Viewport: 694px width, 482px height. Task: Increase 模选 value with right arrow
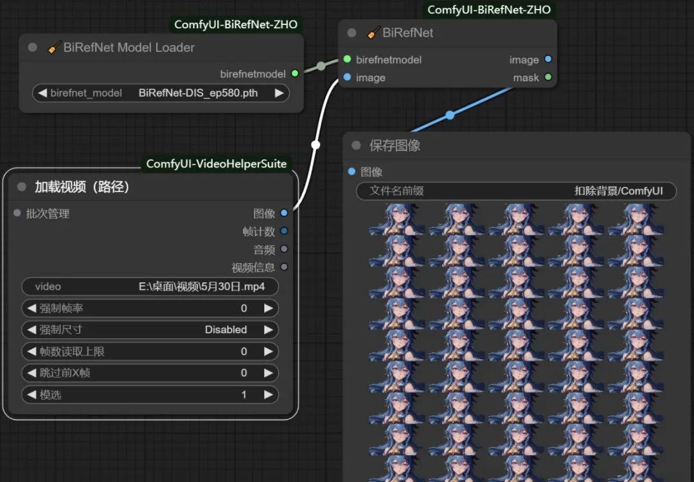pos(268,395)
